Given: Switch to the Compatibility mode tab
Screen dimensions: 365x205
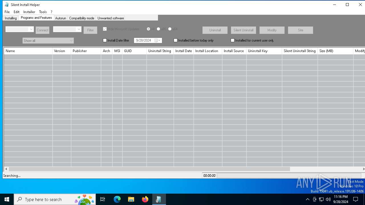Looking at the screenshot, I should click(x=82, y=18).
